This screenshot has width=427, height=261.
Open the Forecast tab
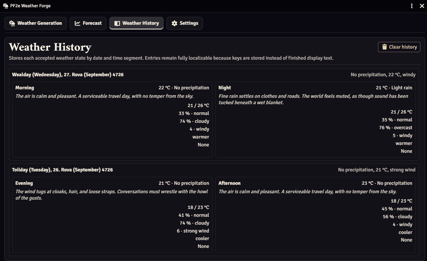[x=88, y=23]
